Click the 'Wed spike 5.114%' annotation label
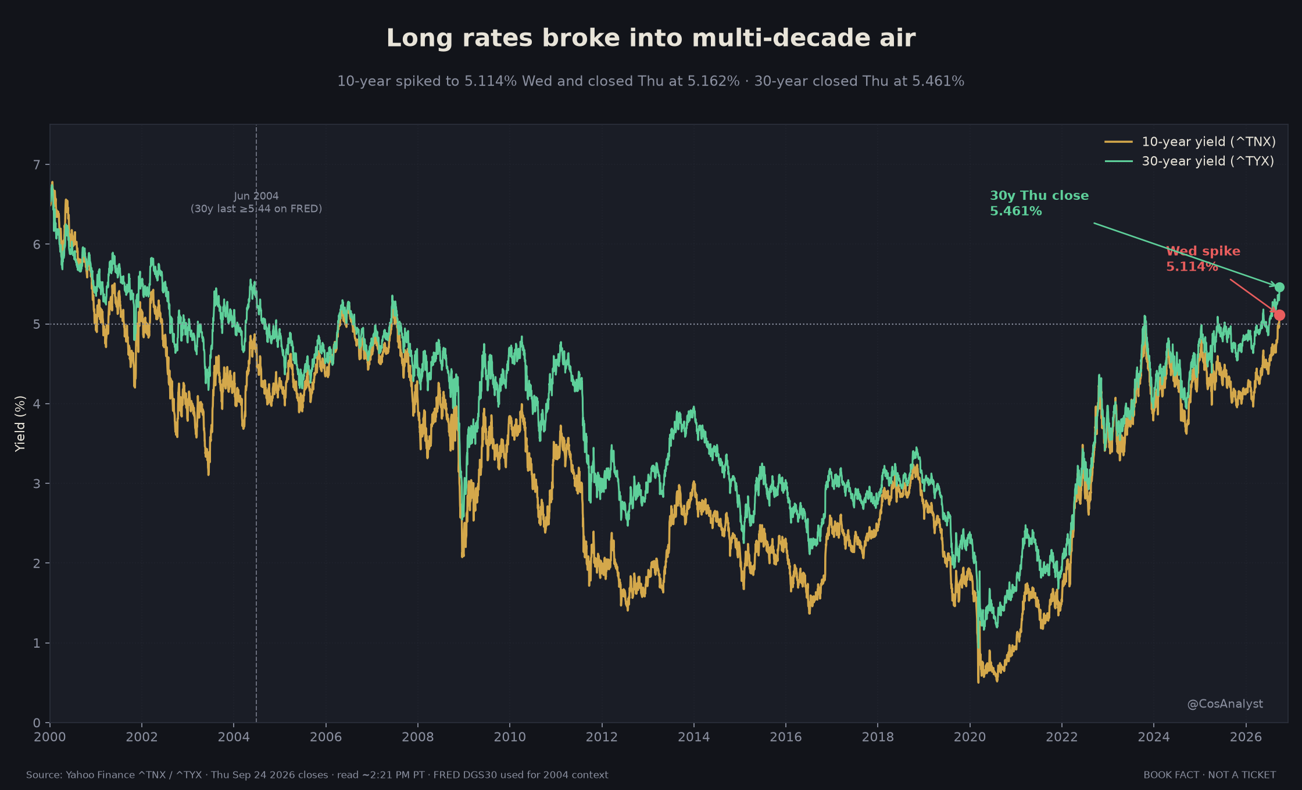 [x=1203, y=258]
